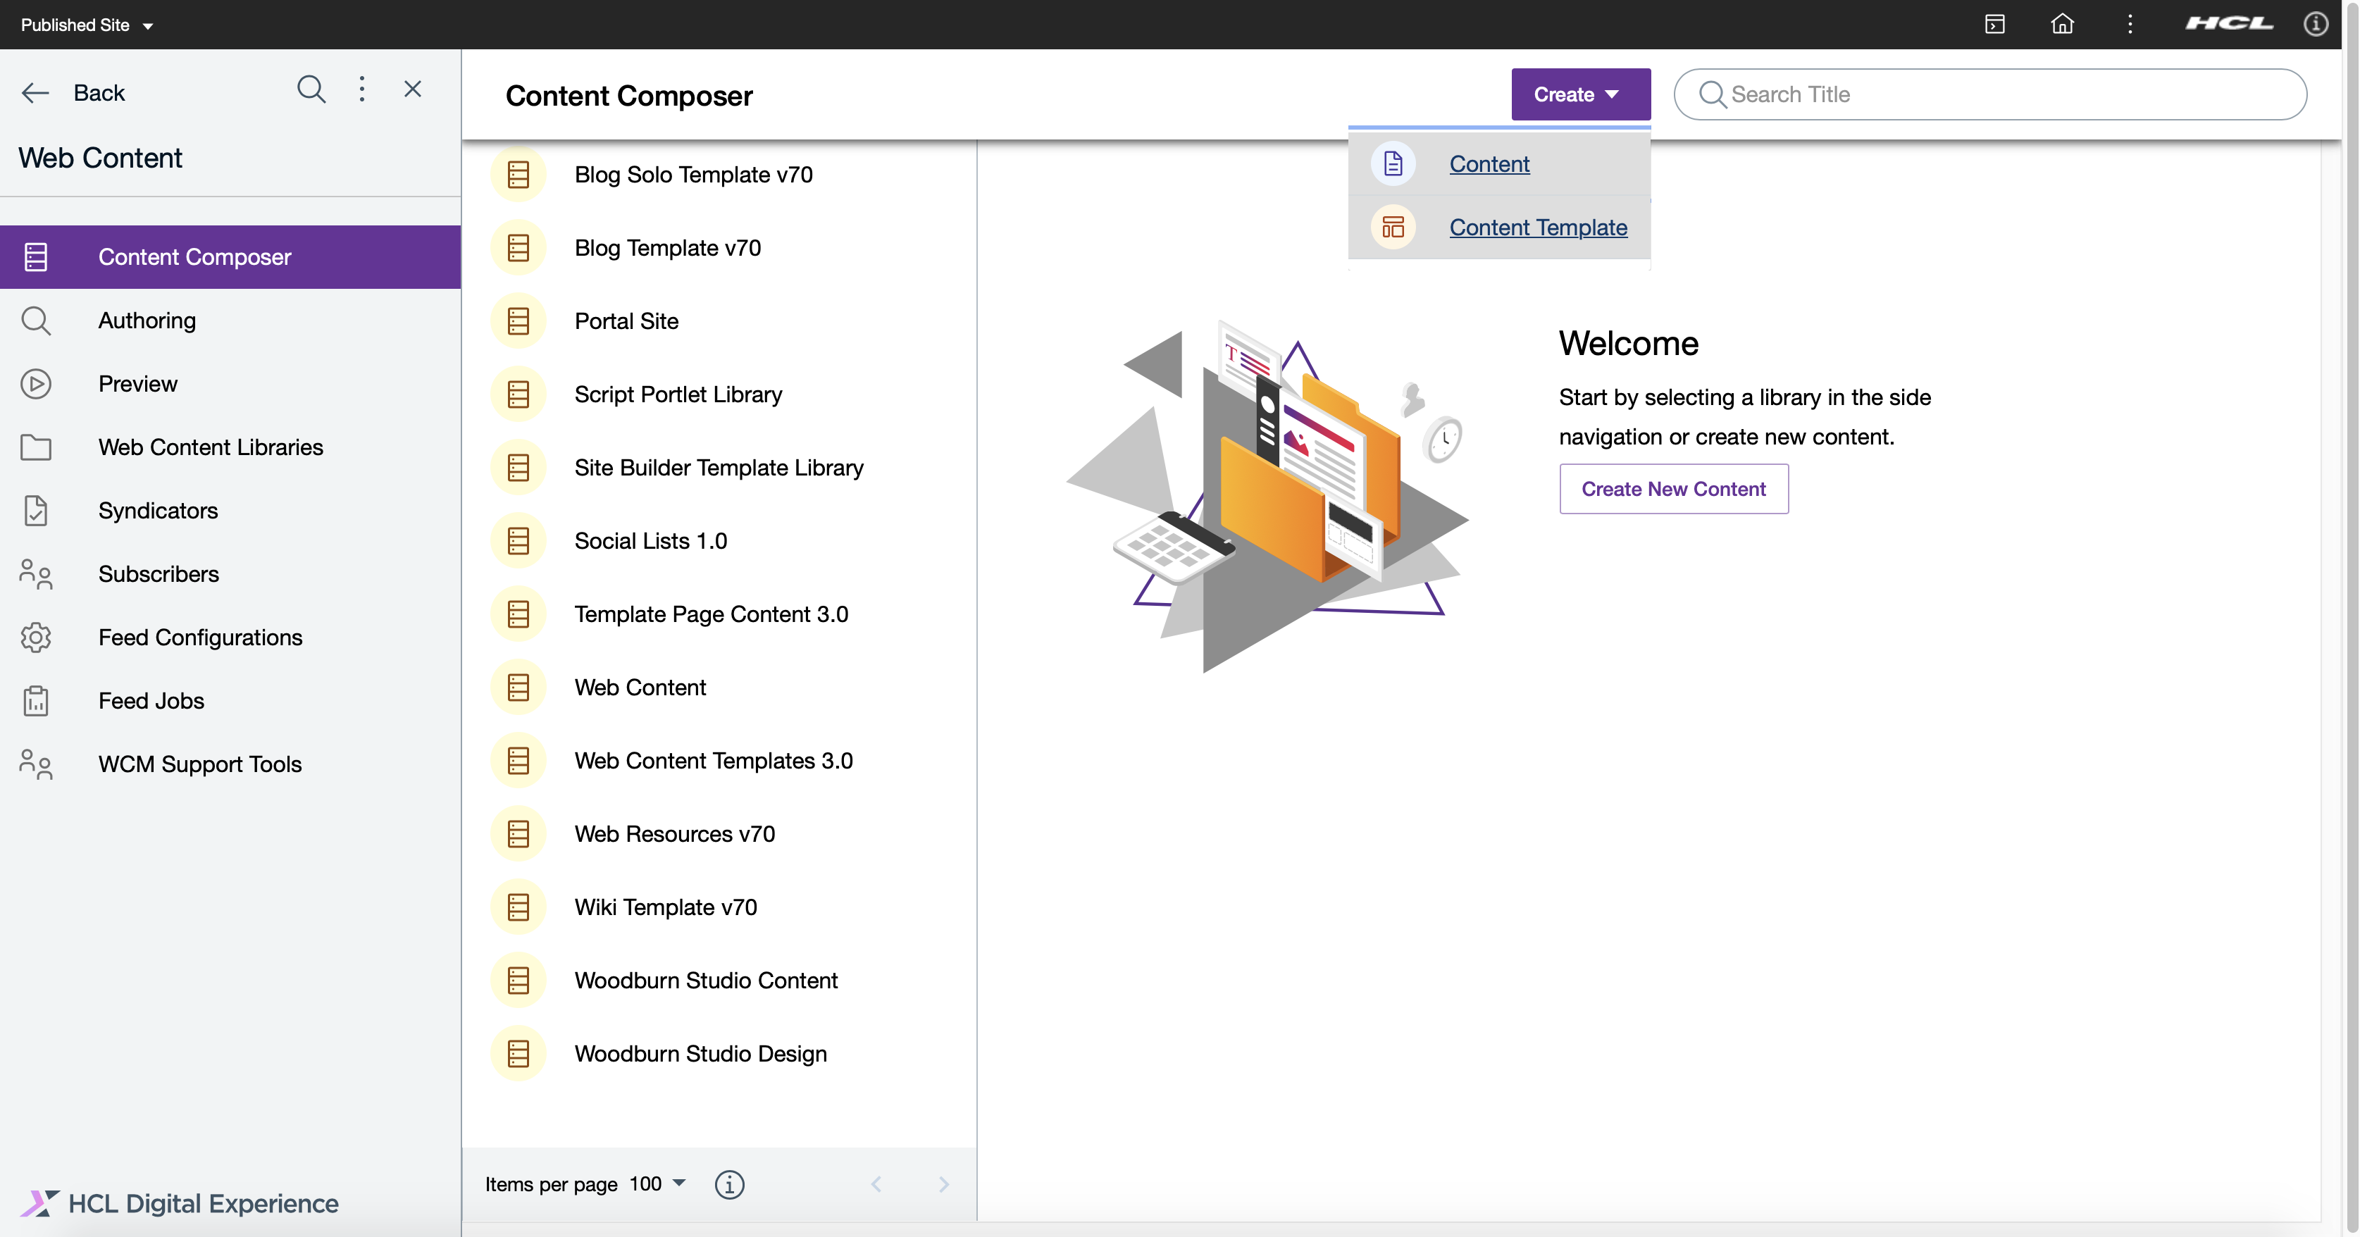2360x1237 pixels.
Task: Open Feed Configurations in the sidebar
Action: click(x=230, y=637)
